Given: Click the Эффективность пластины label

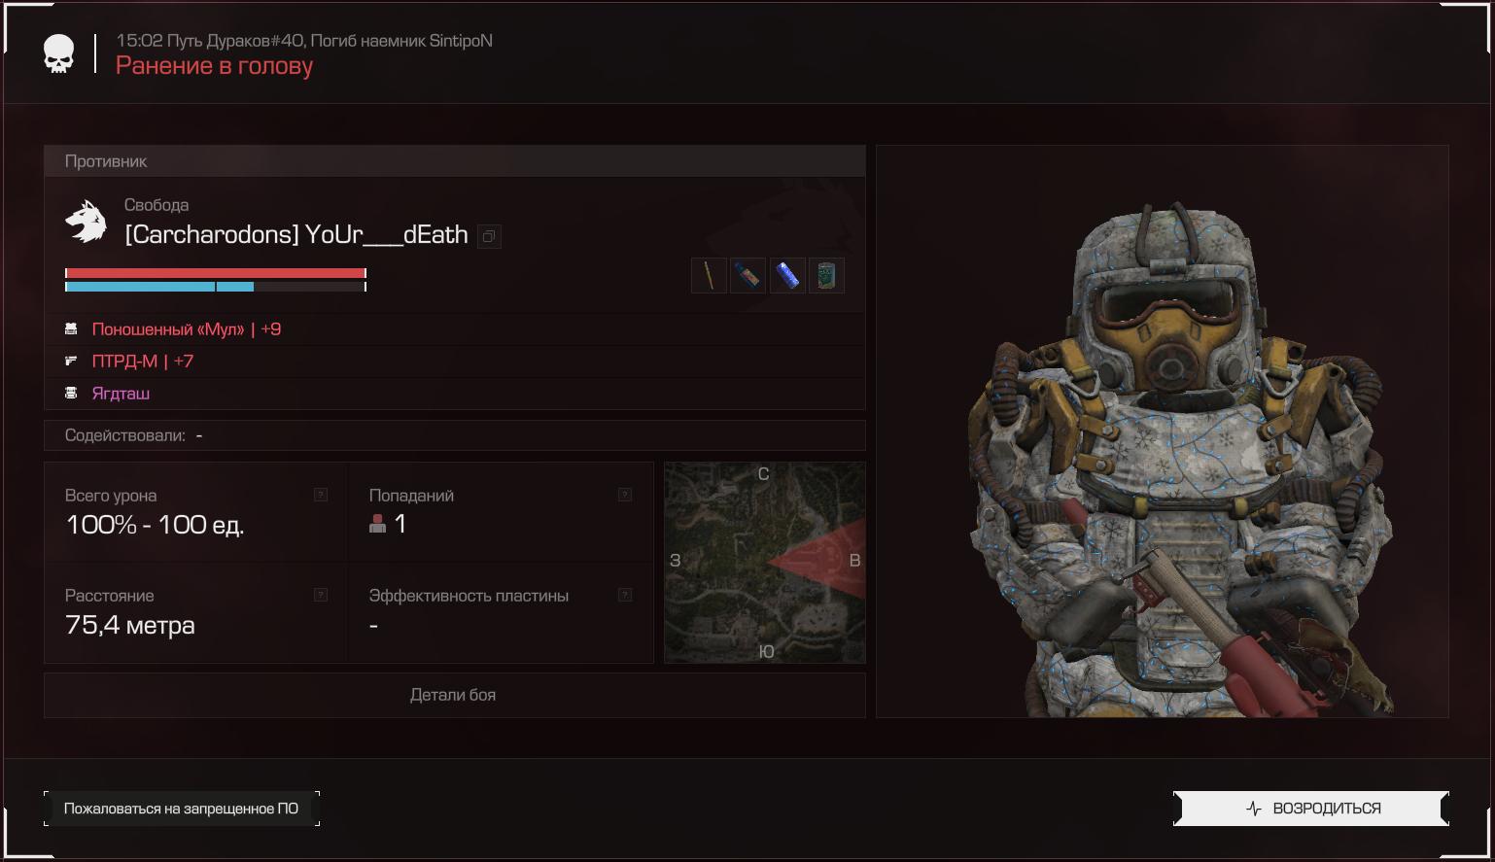Looking at the screenshot, I should [469, 596].
